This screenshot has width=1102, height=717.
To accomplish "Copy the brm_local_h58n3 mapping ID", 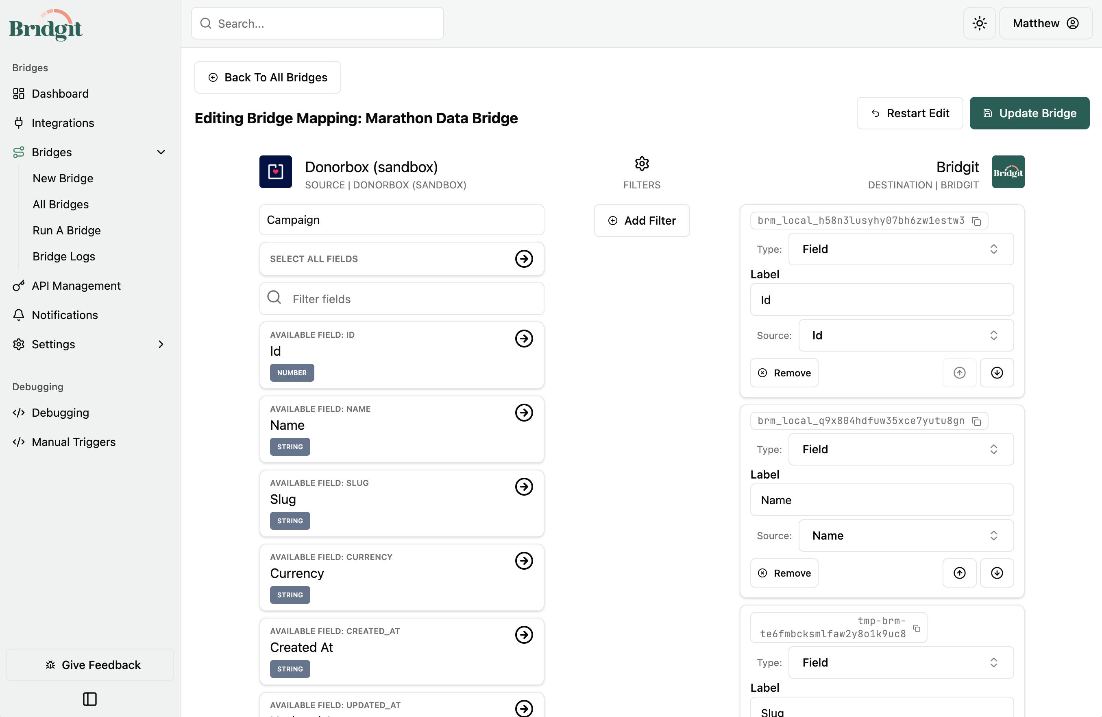I will [976, 221].
